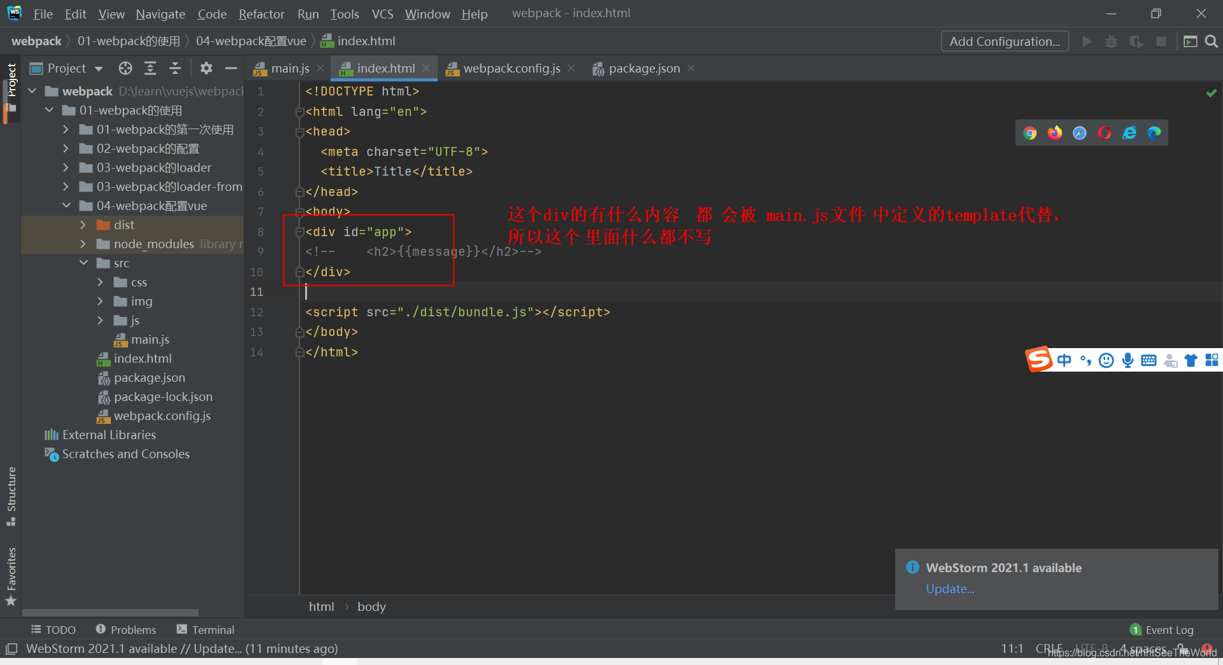The image size is (1223, 665).
Task: Click Select Opened File locate icon
Action: pyautogui.click(x=125, y=68)
